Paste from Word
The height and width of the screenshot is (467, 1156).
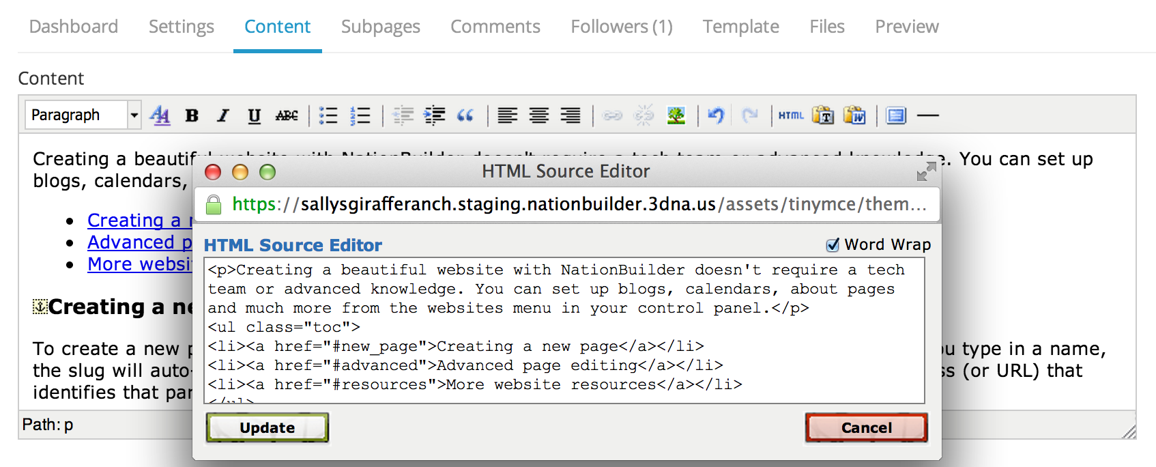[x=854, y=115]
